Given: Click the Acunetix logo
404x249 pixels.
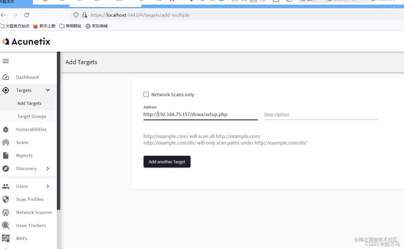Looking at the screenshot, I should [x=26, y=41].
